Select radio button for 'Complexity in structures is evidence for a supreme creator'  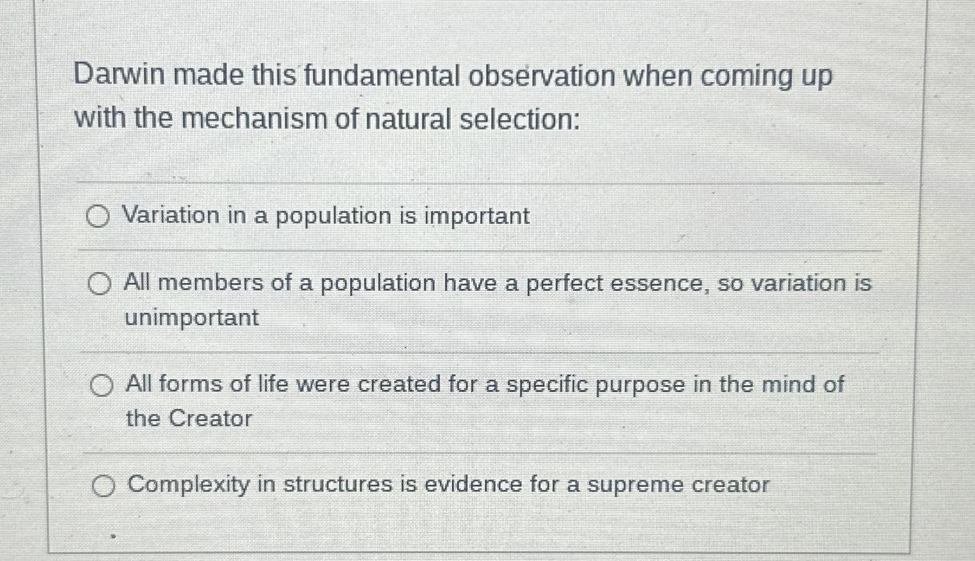(x=105, y=486)
